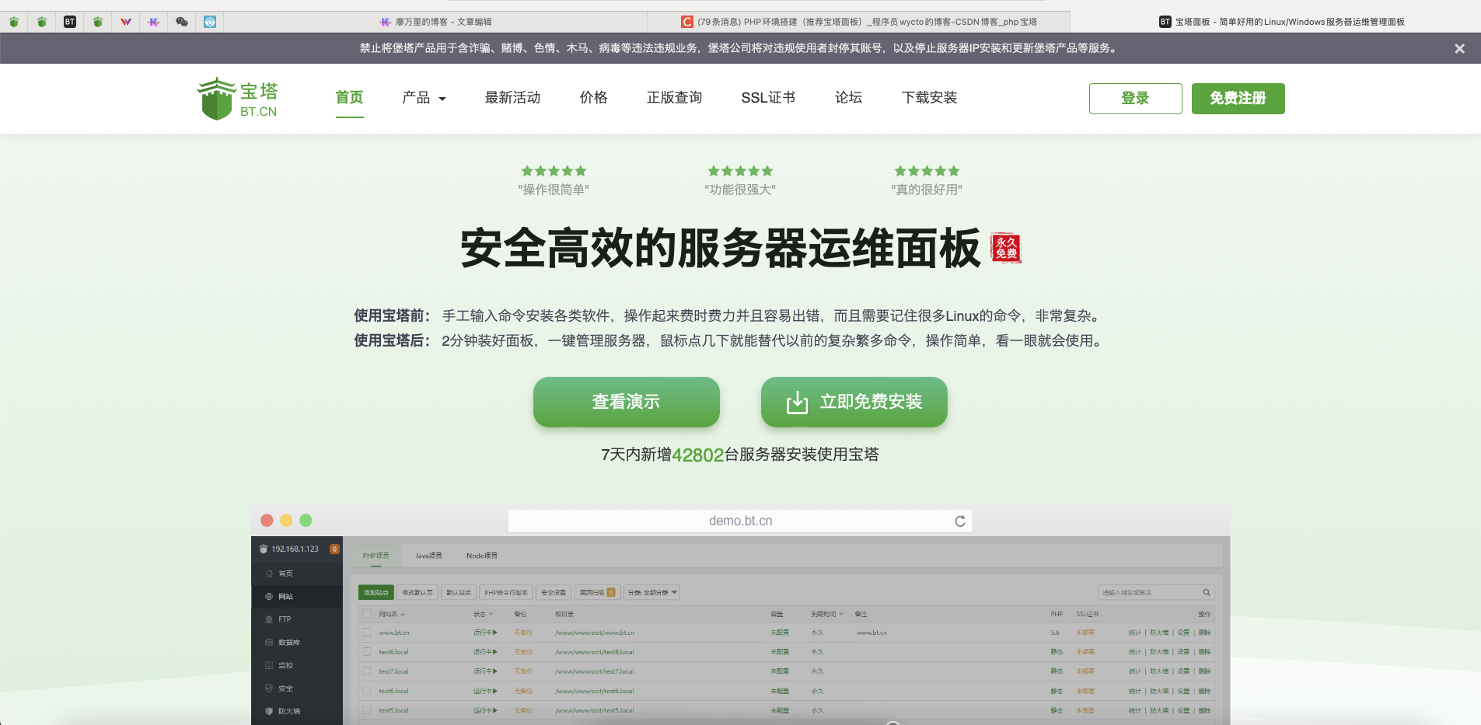Open the 分类: 全部分类 dropdown
The image size is (1481, 725).
pyautogui.click(x=652, y=592)
